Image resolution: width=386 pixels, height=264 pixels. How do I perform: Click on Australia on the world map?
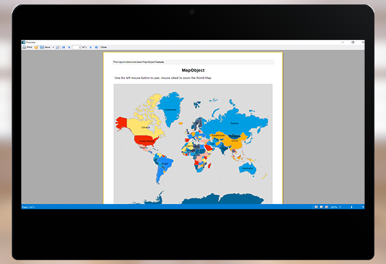[246, 168]
